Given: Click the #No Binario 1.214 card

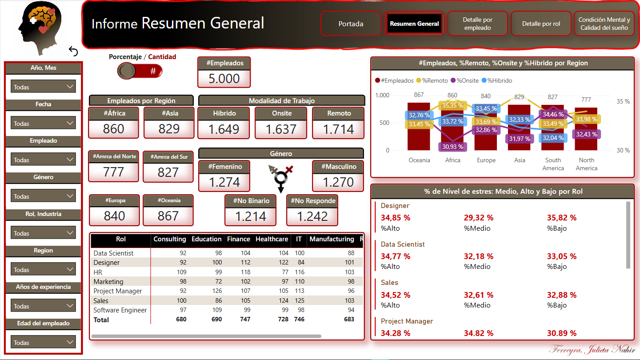Looking at the screenshot, I should [250, 210].
